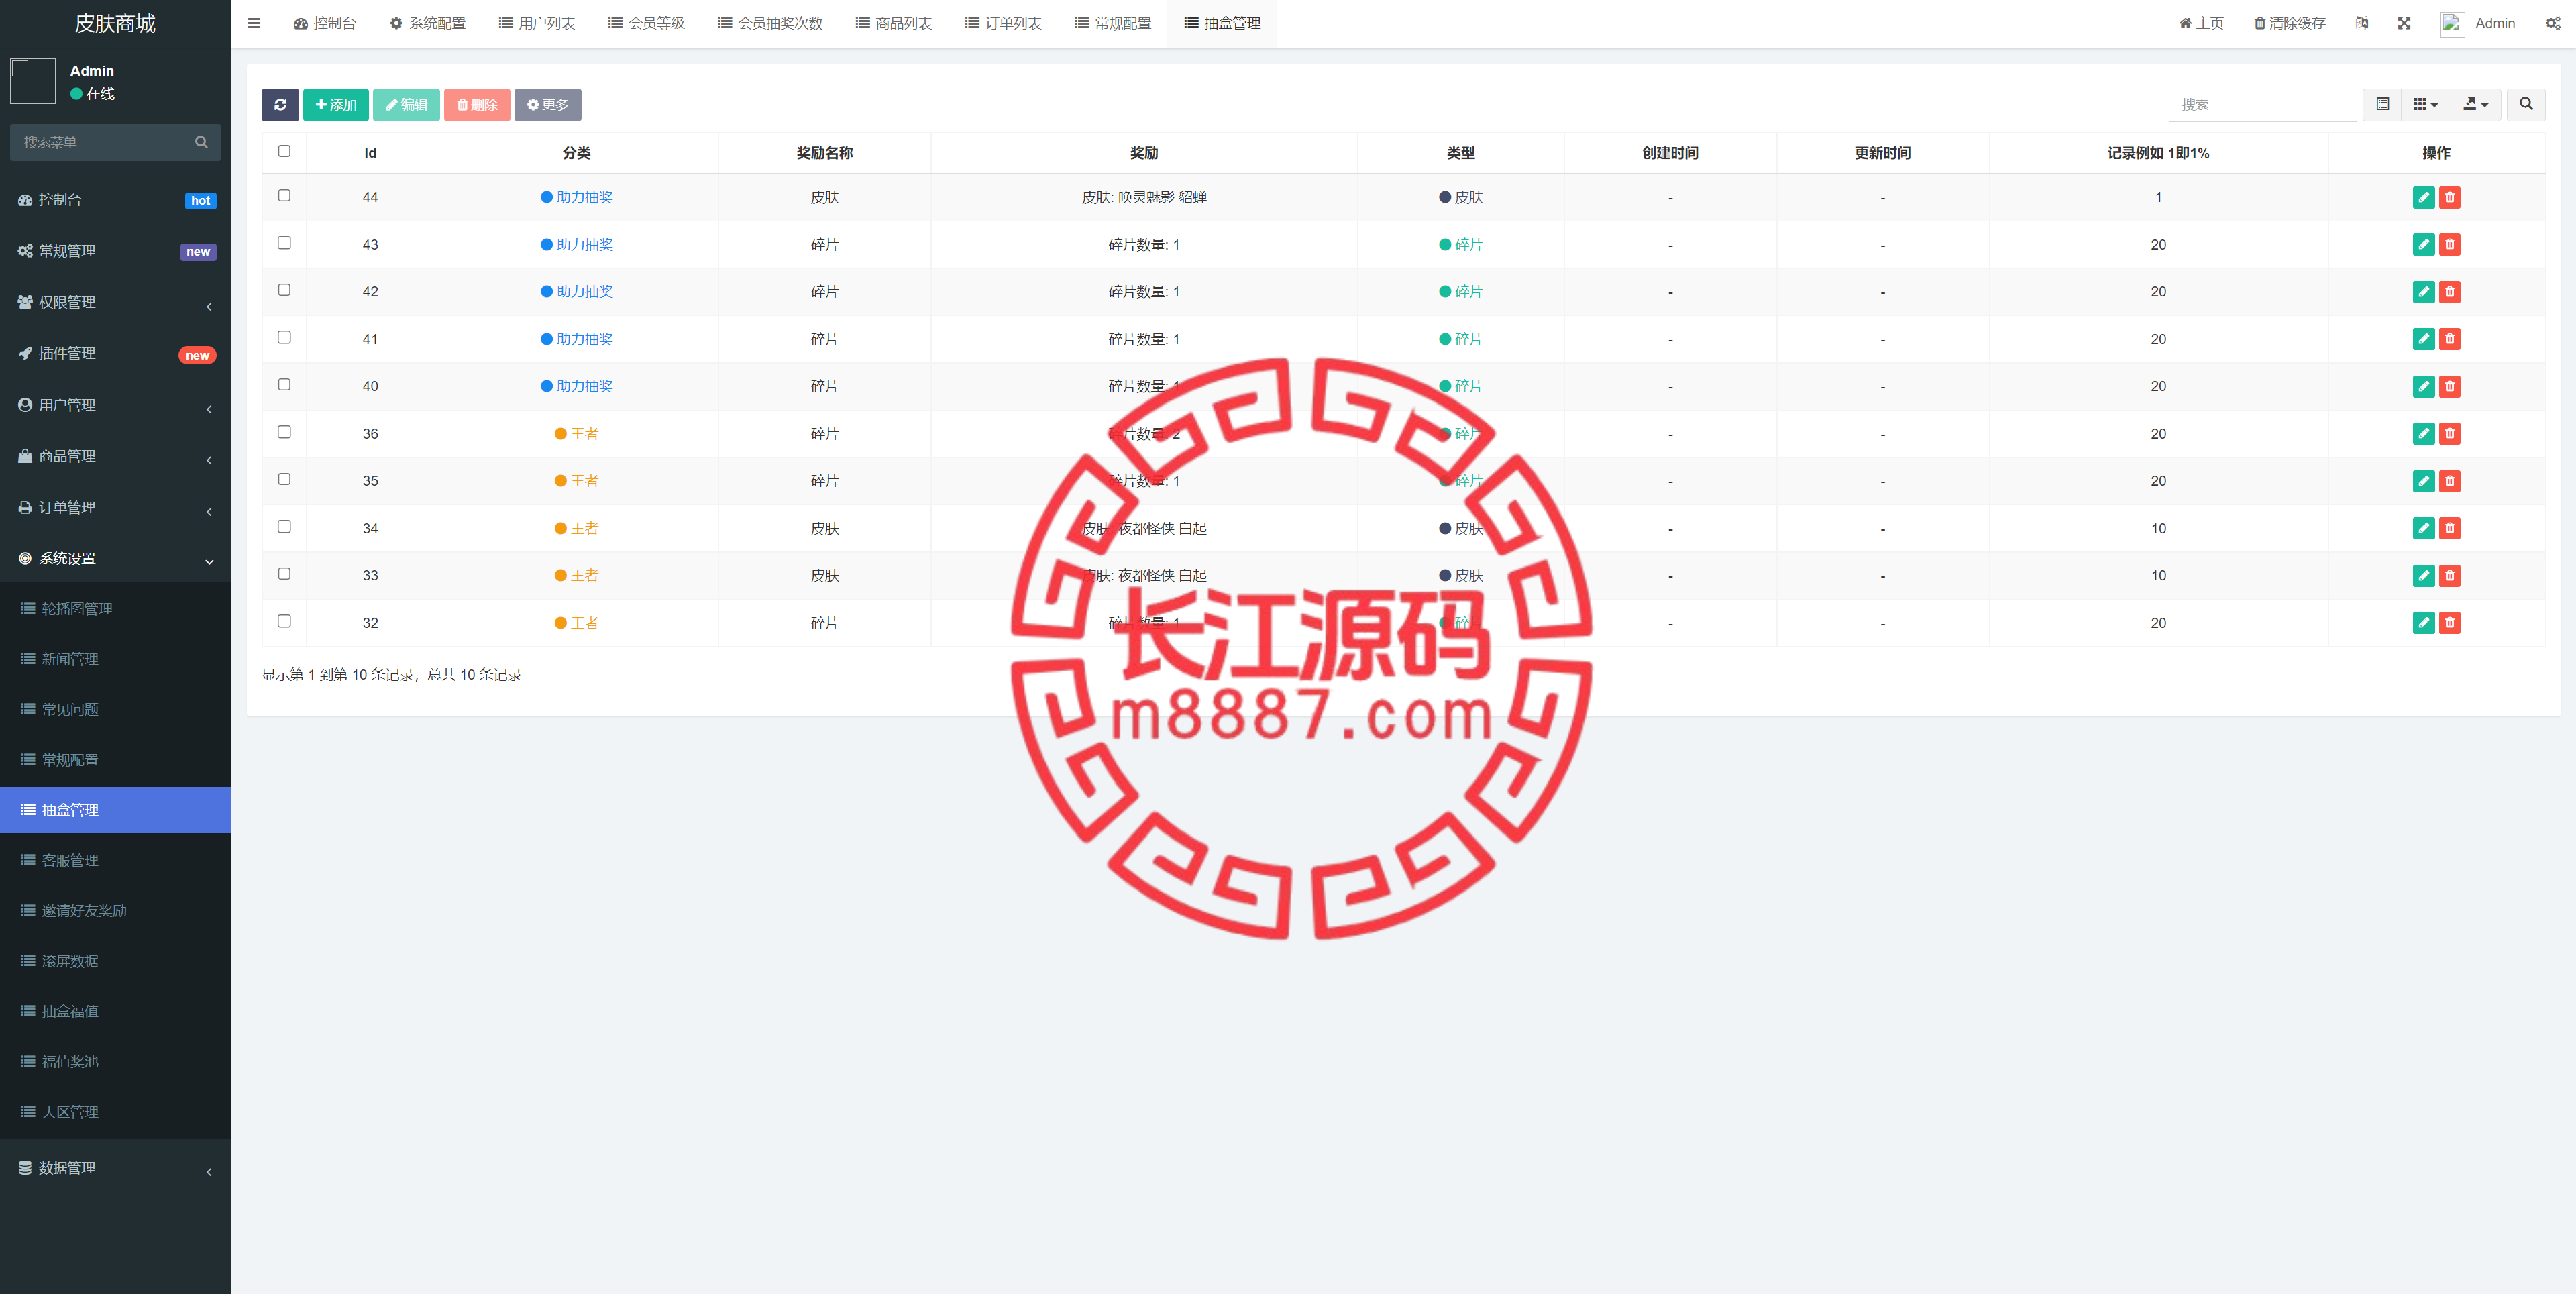2576x1294 pixels.
Task: Click the 编辑 edit toolbar button
Action: pos(406,105)
